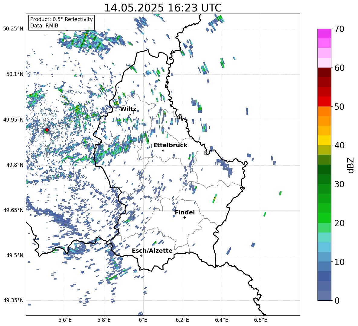The width and height of the screenshot is (358, 326).
Task: Click the Ettelbruck city label
Action: (170, 145)
